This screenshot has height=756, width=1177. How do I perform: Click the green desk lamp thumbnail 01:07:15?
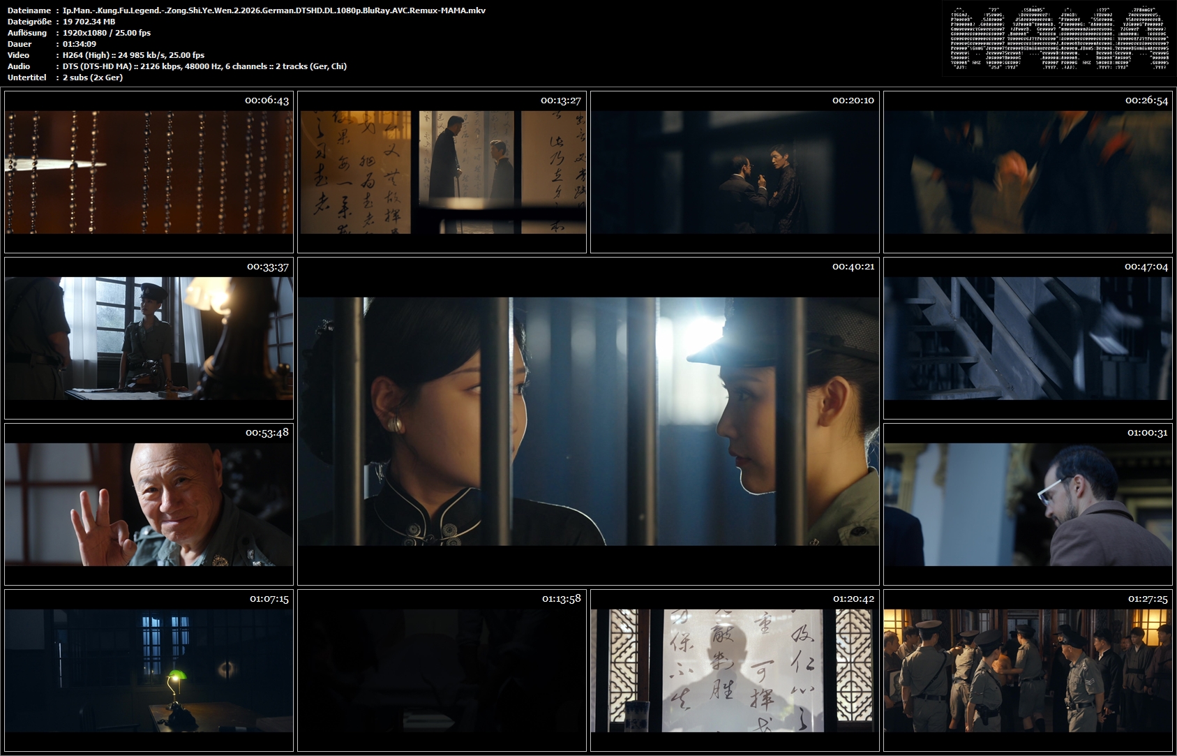[149, 670]
